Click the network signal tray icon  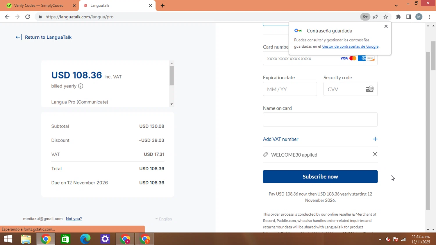pyautogui.click(x=403, y=239)
